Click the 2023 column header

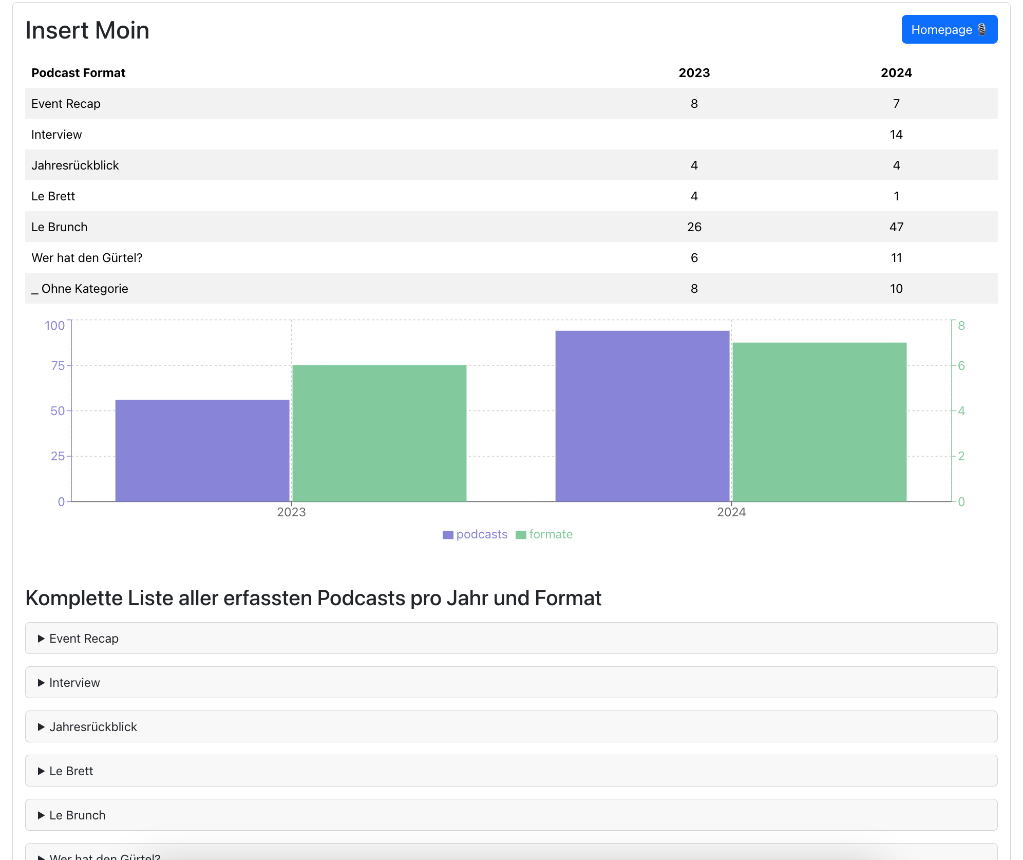(694, 73)
